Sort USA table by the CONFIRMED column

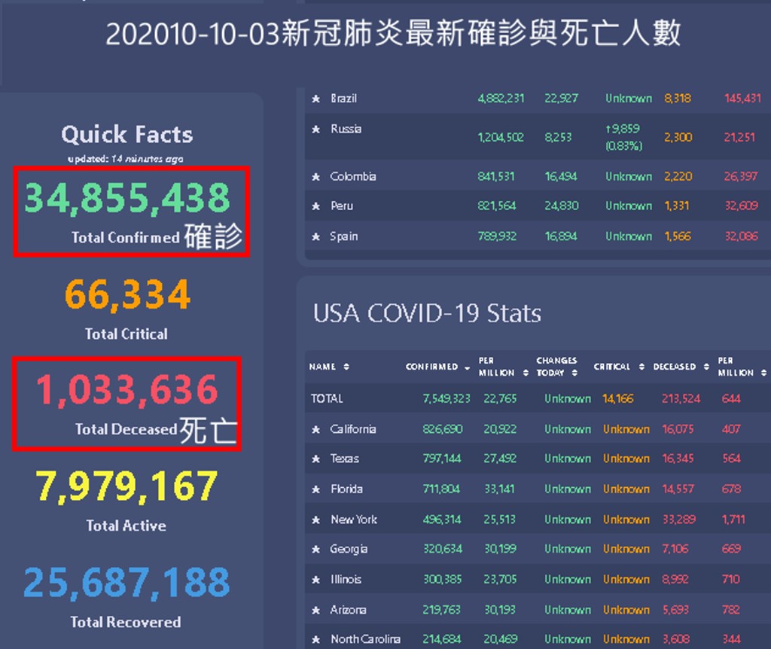436,367
